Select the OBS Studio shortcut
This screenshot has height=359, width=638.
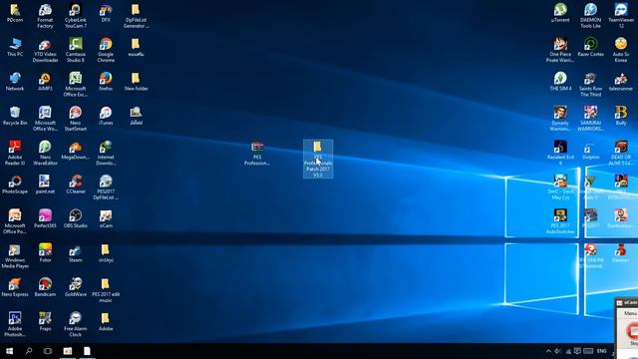click(76, 218)
